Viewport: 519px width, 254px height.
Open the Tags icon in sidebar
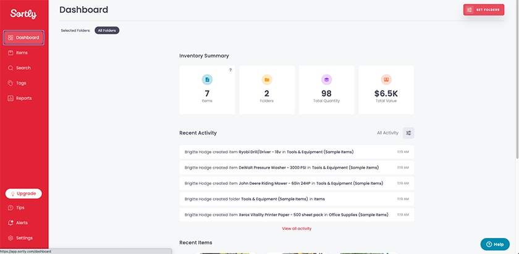[11, 83]
